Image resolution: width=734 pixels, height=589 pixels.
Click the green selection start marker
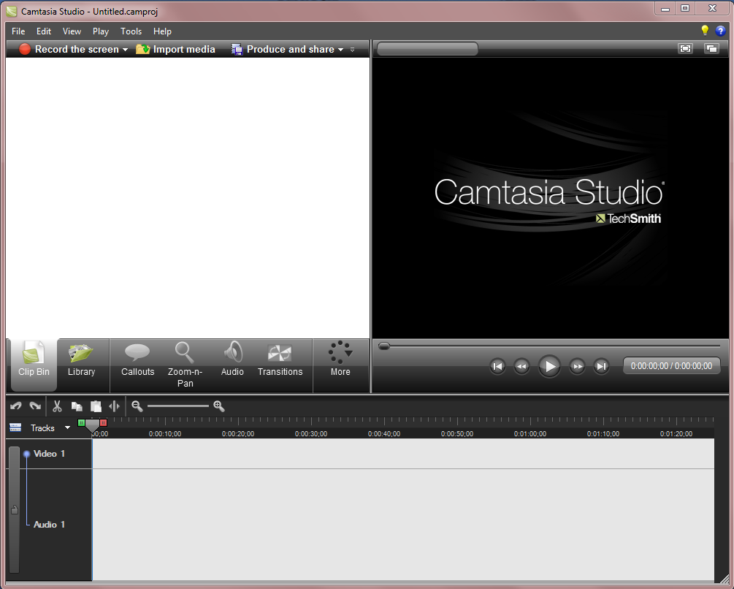[x=82, y=423]
